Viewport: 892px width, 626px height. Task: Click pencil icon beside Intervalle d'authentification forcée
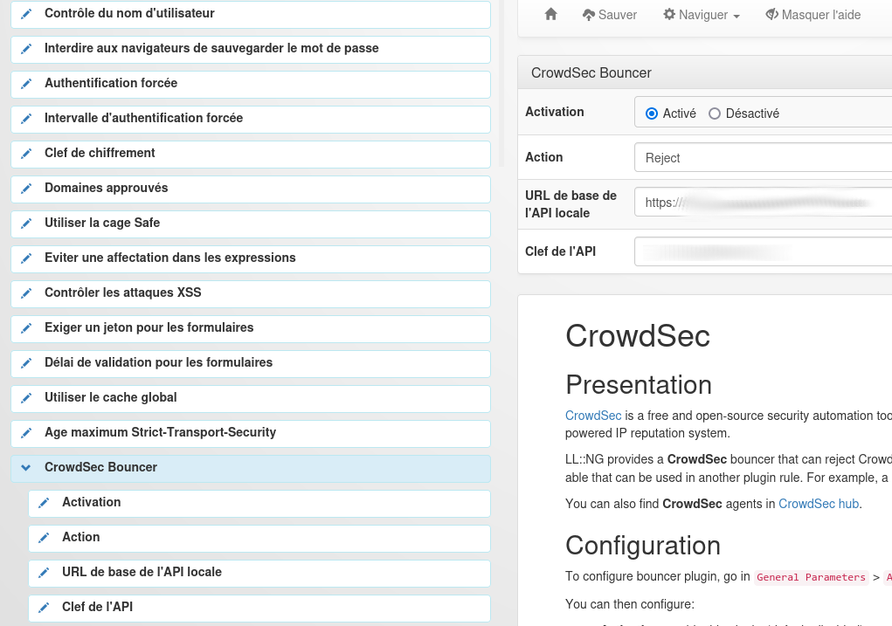coord(26,119)
